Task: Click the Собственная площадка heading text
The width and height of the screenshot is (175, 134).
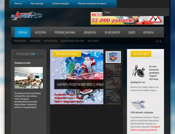Action: 142,112
